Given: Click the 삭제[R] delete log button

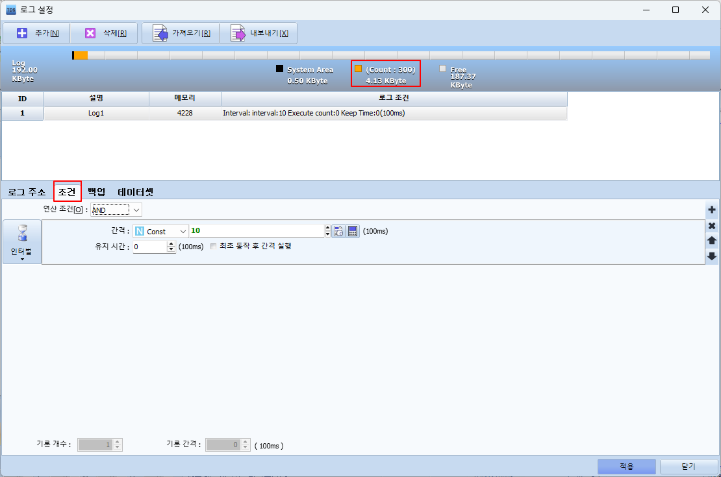Looking at the screenshot, I should pyautogui.click(x=105, y=33).
